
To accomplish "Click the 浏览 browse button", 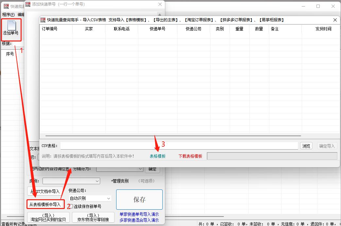I will click(306, 146).
